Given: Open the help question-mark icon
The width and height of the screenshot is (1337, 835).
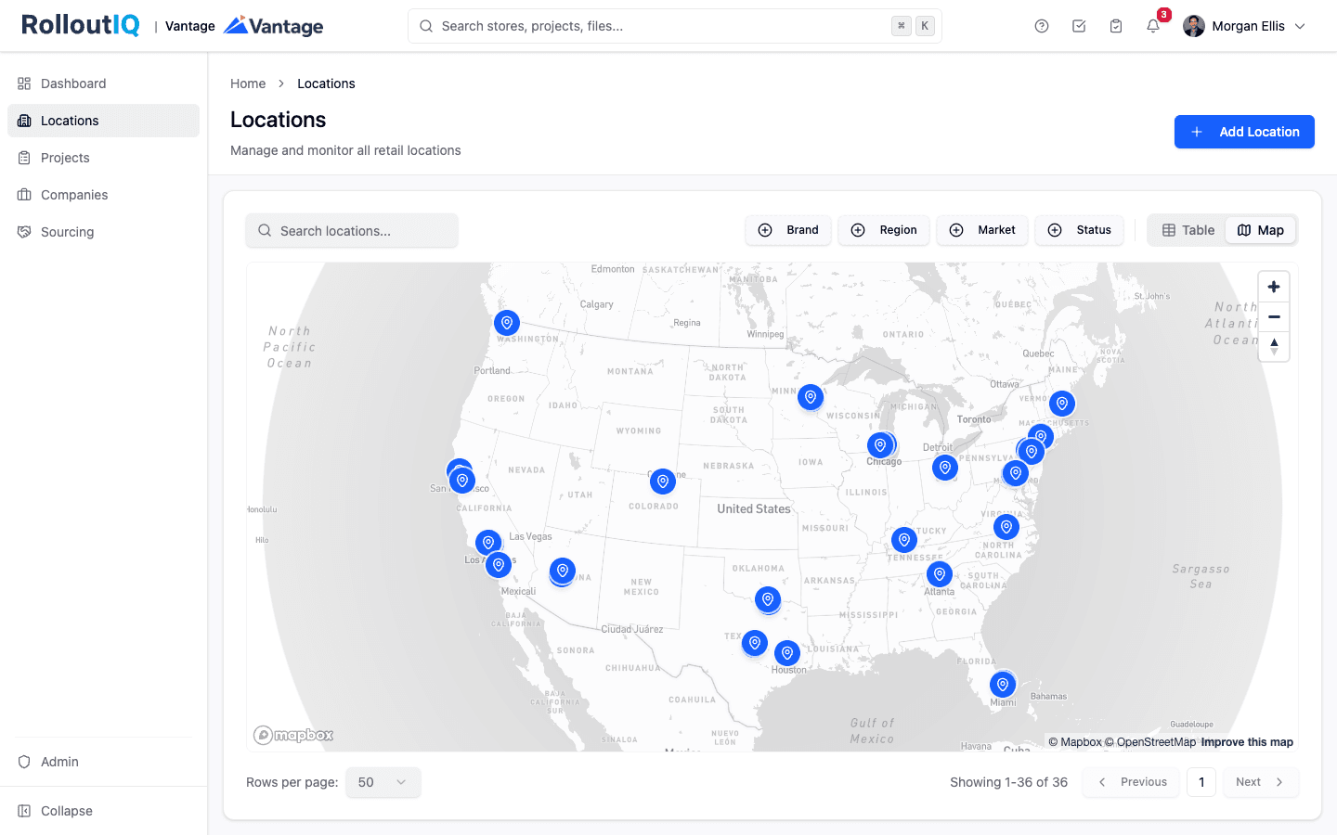Looking at the screenshot, I should click(1042, 26).
